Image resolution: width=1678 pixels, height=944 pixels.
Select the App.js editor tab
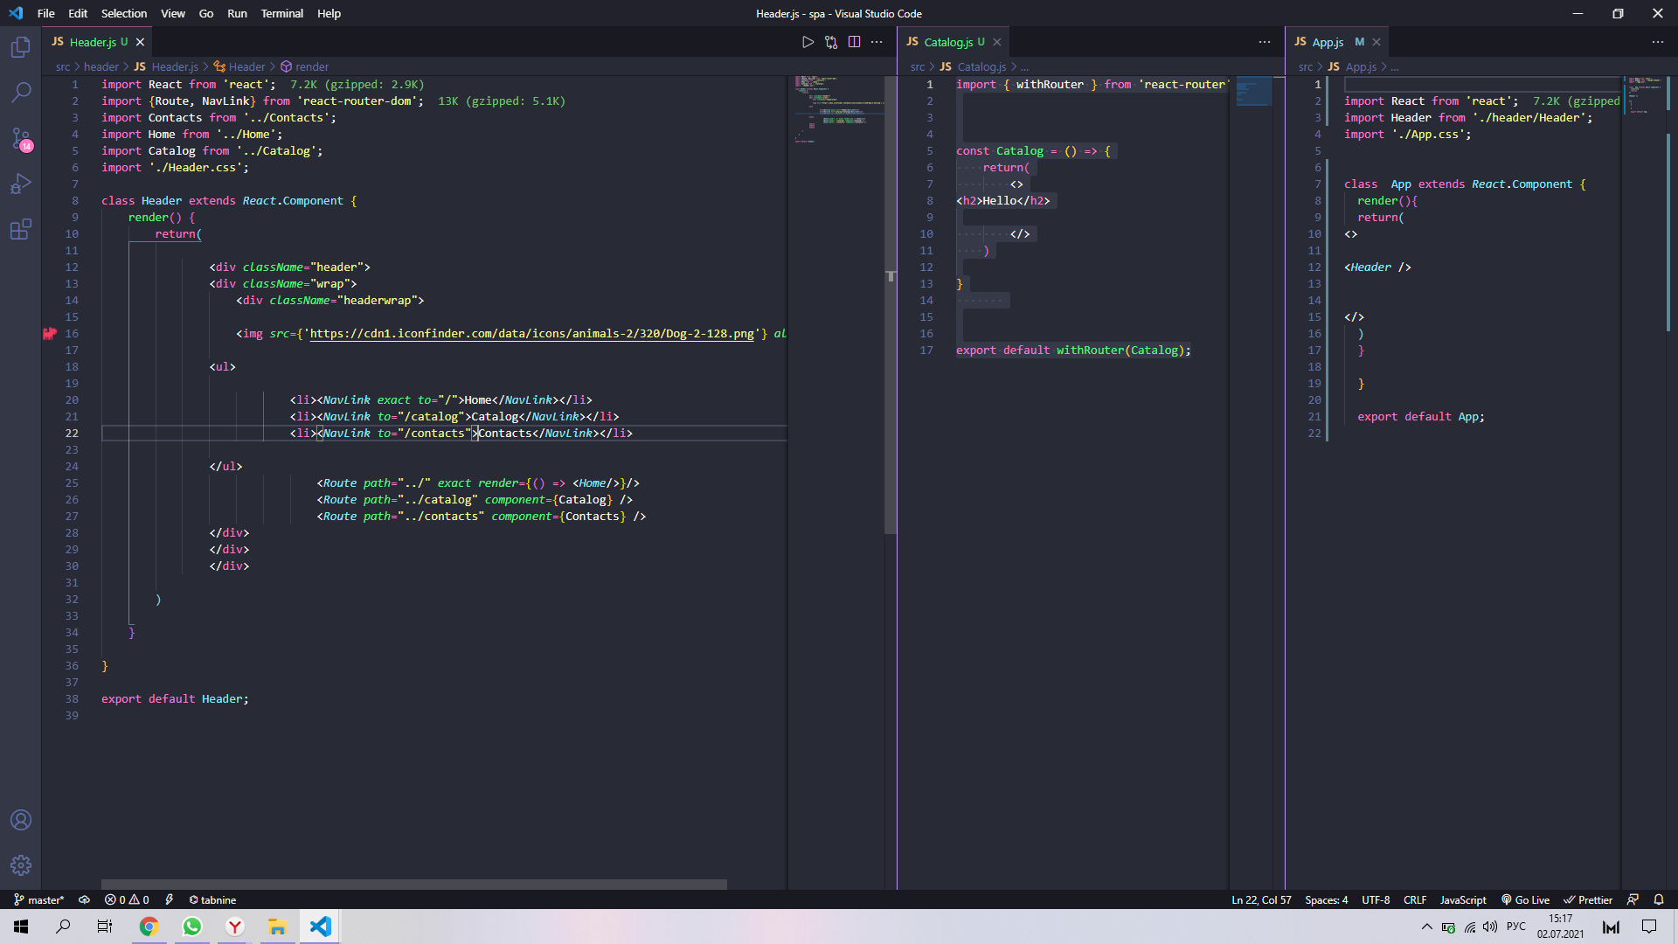(1338, 42)
